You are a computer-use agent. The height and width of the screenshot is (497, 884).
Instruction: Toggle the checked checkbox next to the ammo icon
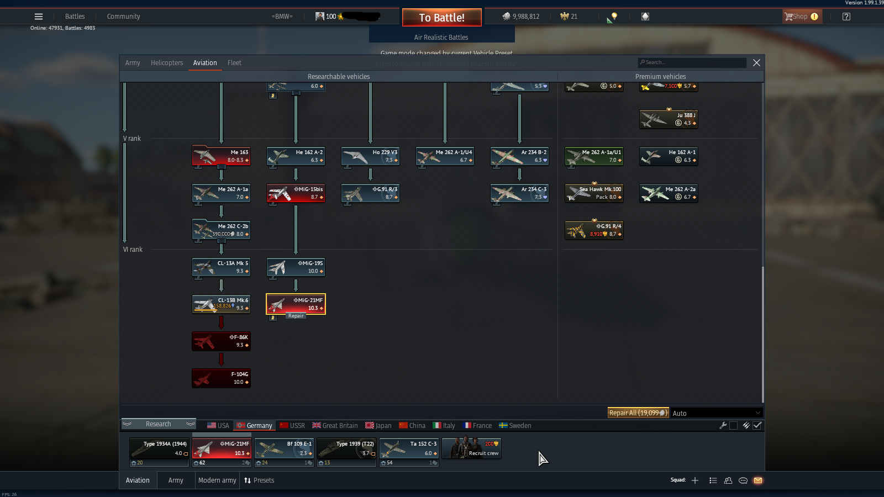[x=757, y=425]
